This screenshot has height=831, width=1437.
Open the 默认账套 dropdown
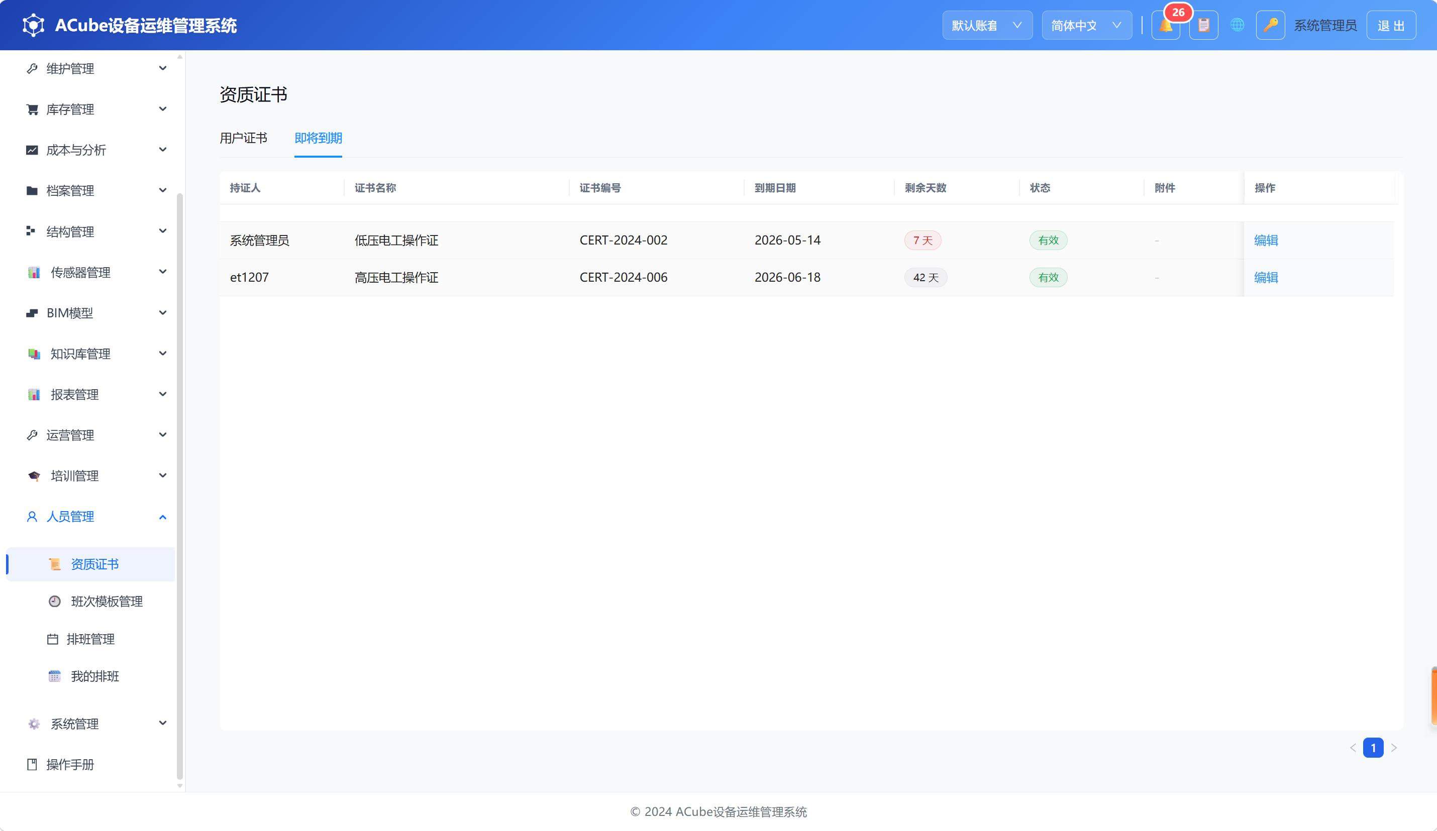tap(987, 25)
